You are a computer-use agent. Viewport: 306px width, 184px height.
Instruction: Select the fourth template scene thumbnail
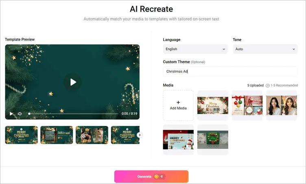125,135
